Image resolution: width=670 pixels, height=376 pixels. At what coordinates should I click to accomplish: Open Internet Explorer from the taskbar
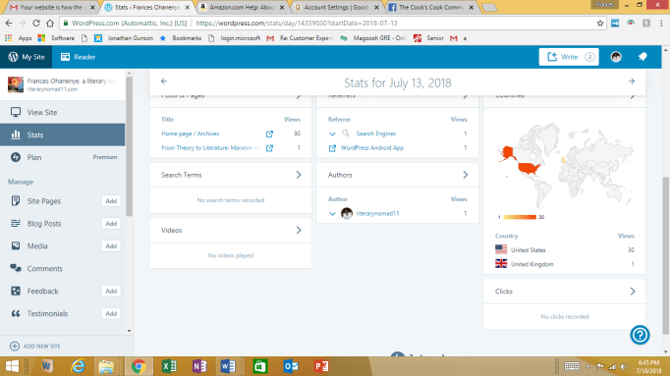pos(78,366)
